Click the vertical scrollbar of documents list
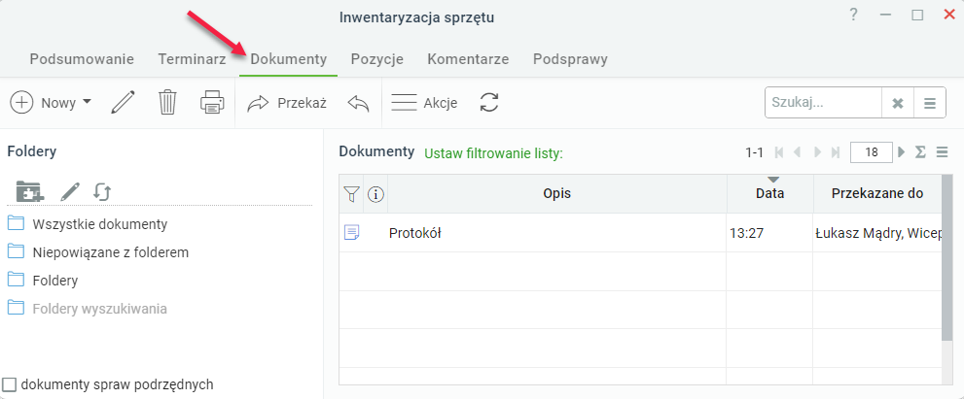Image resolution: width=964 pixels, height=399 pixels. [946, 258]
